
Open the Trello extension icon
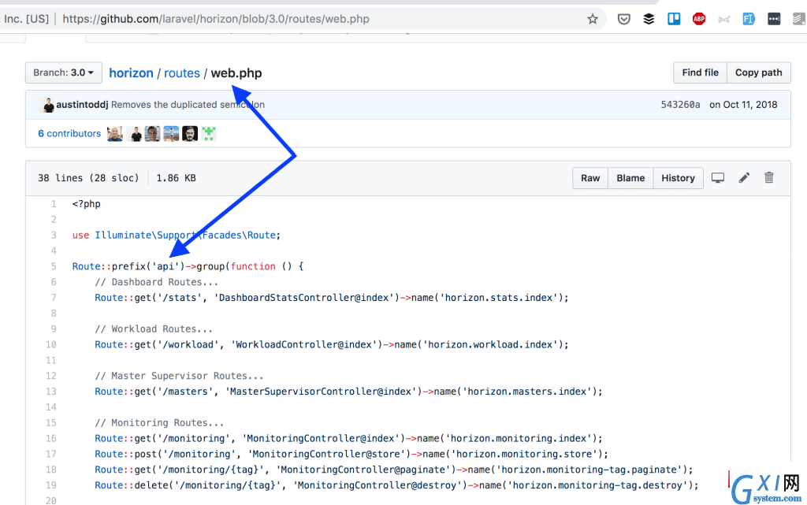coord(674,19)
